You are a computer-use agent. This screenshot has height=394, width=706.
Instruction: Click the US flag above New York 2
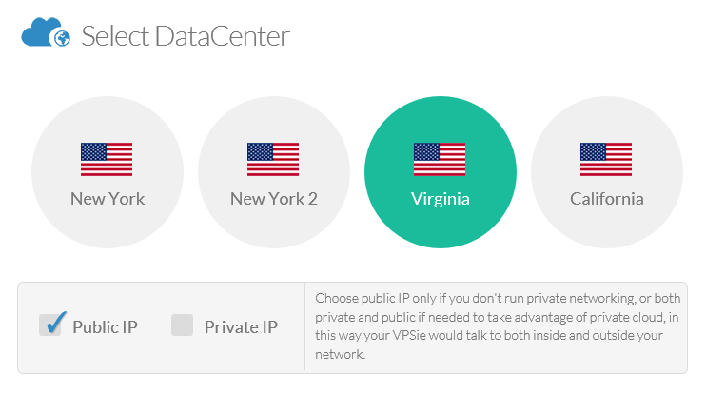[x=273, y=159]
